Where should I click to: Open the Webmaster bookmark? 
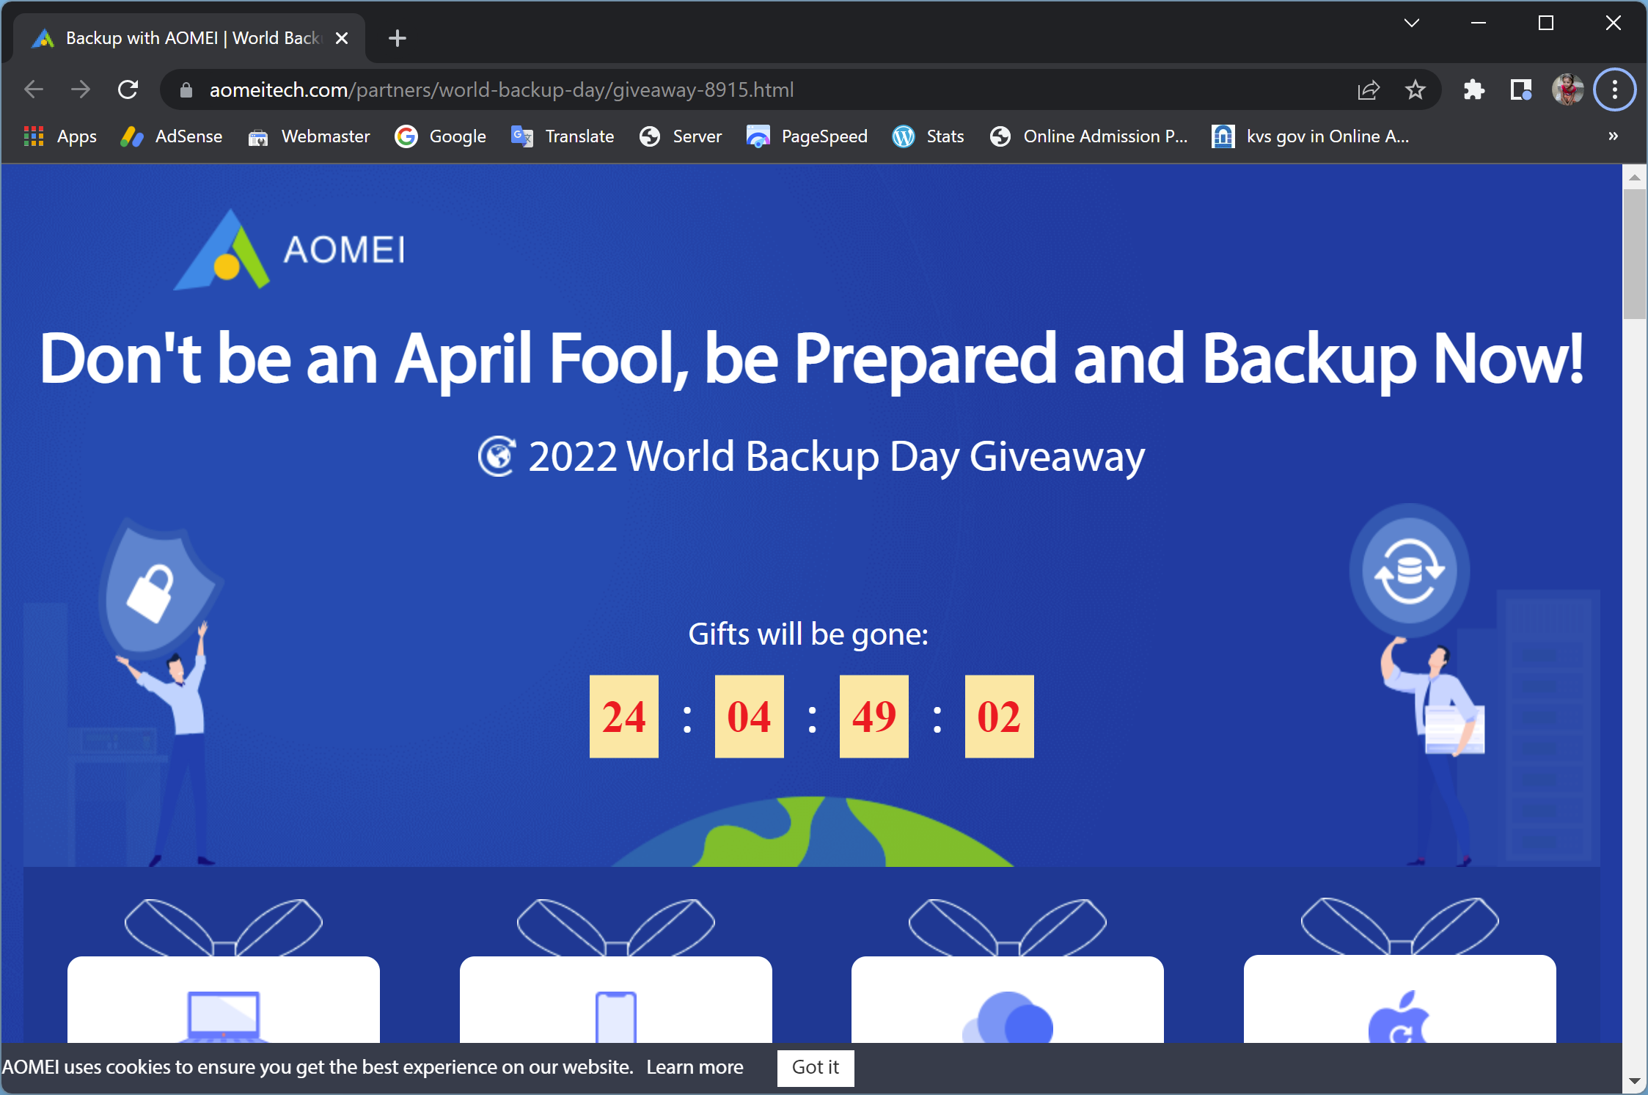coord(310,136)
